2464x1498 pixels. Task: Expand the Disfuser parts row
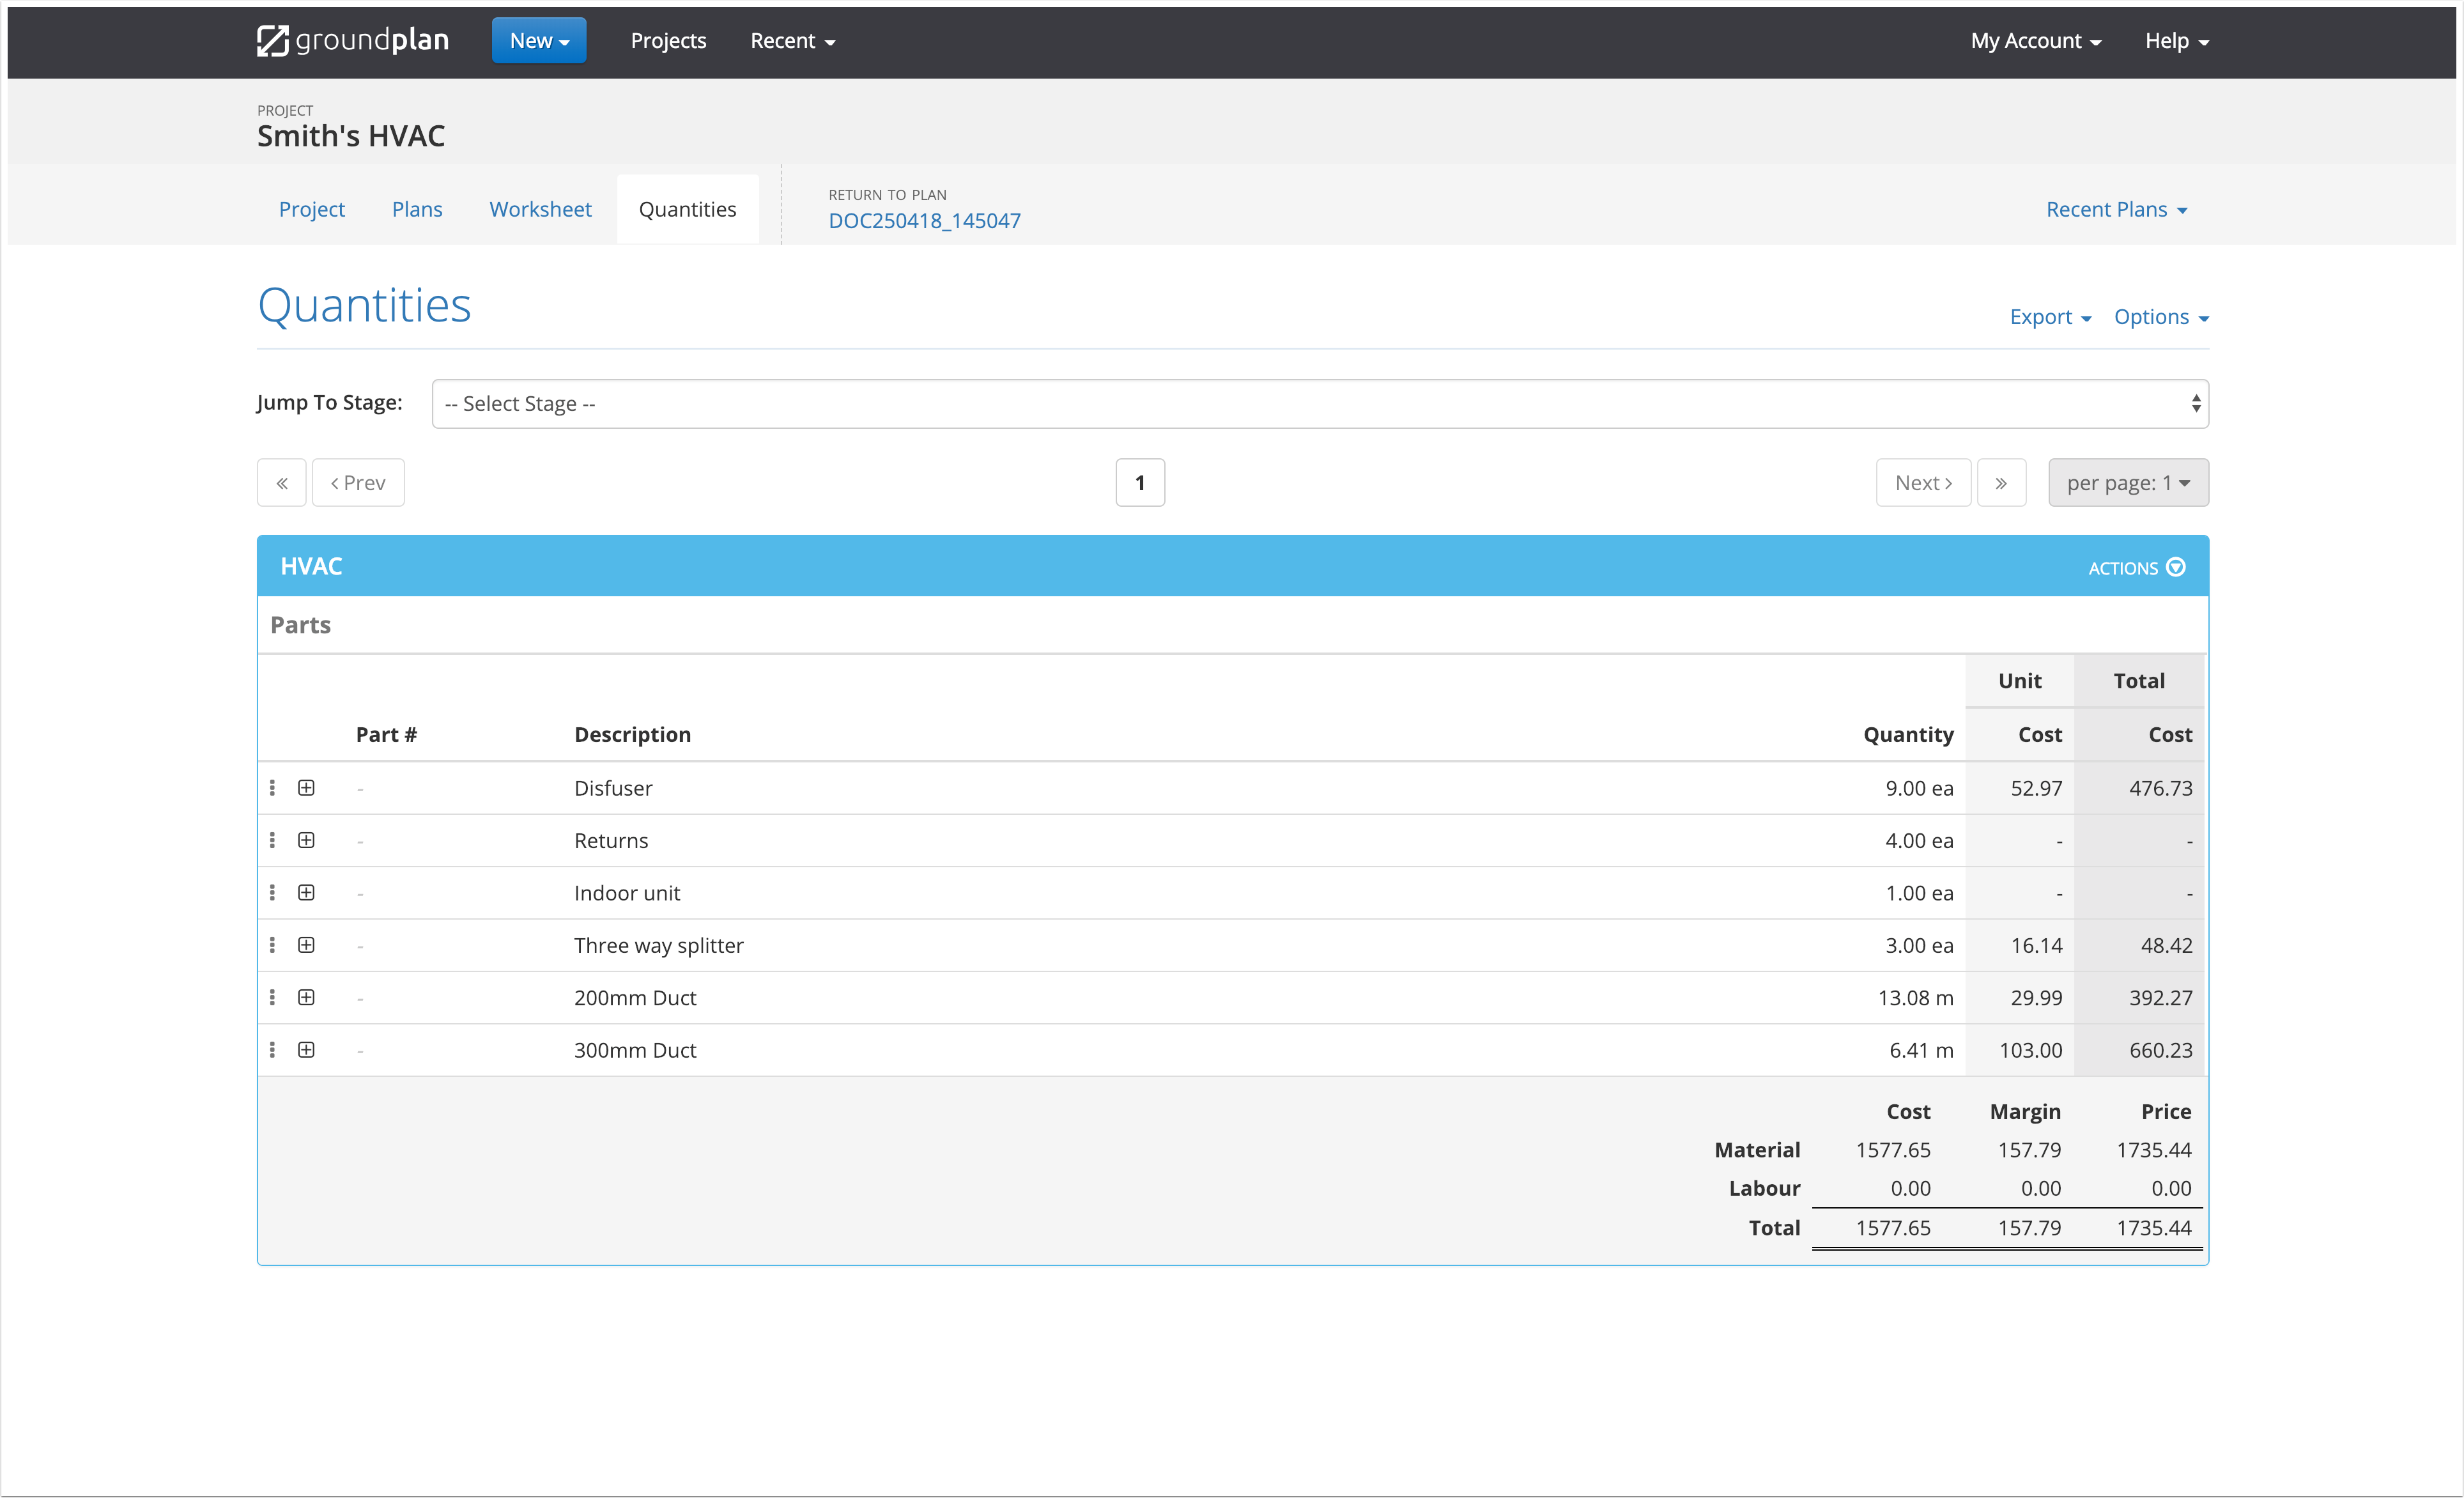(x=307, y=787)
